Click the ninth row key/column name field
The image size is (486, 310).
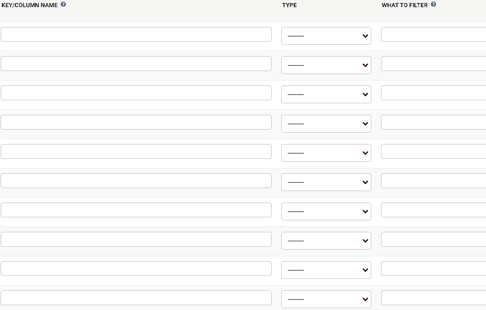click(136, 268)
